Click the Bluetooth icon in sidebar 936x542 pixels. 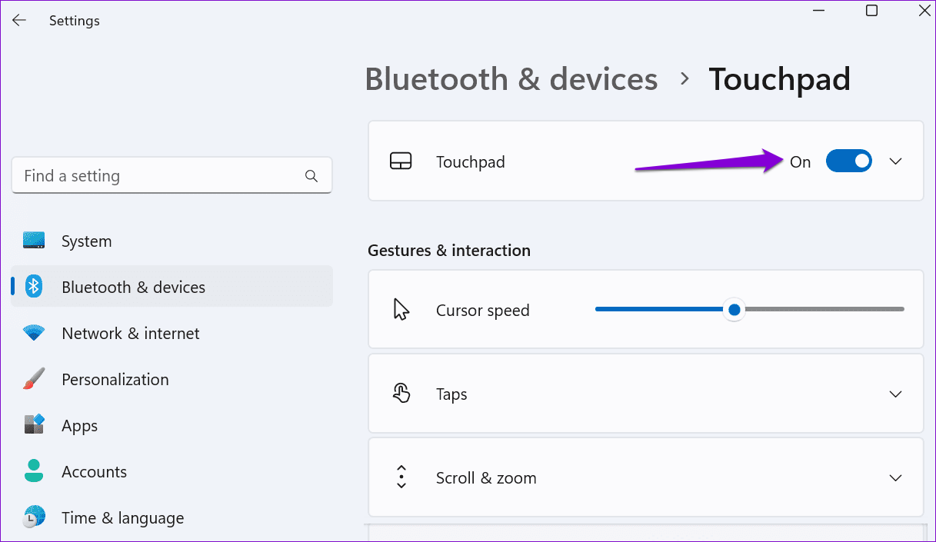(x=34, y=287)
